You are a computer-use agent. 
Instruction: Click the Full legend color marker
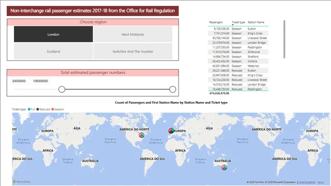coord(29,109)
